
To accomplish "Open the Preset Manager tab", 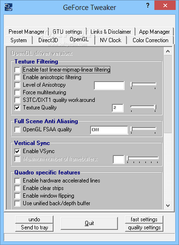I will click(x=27, y=32).
